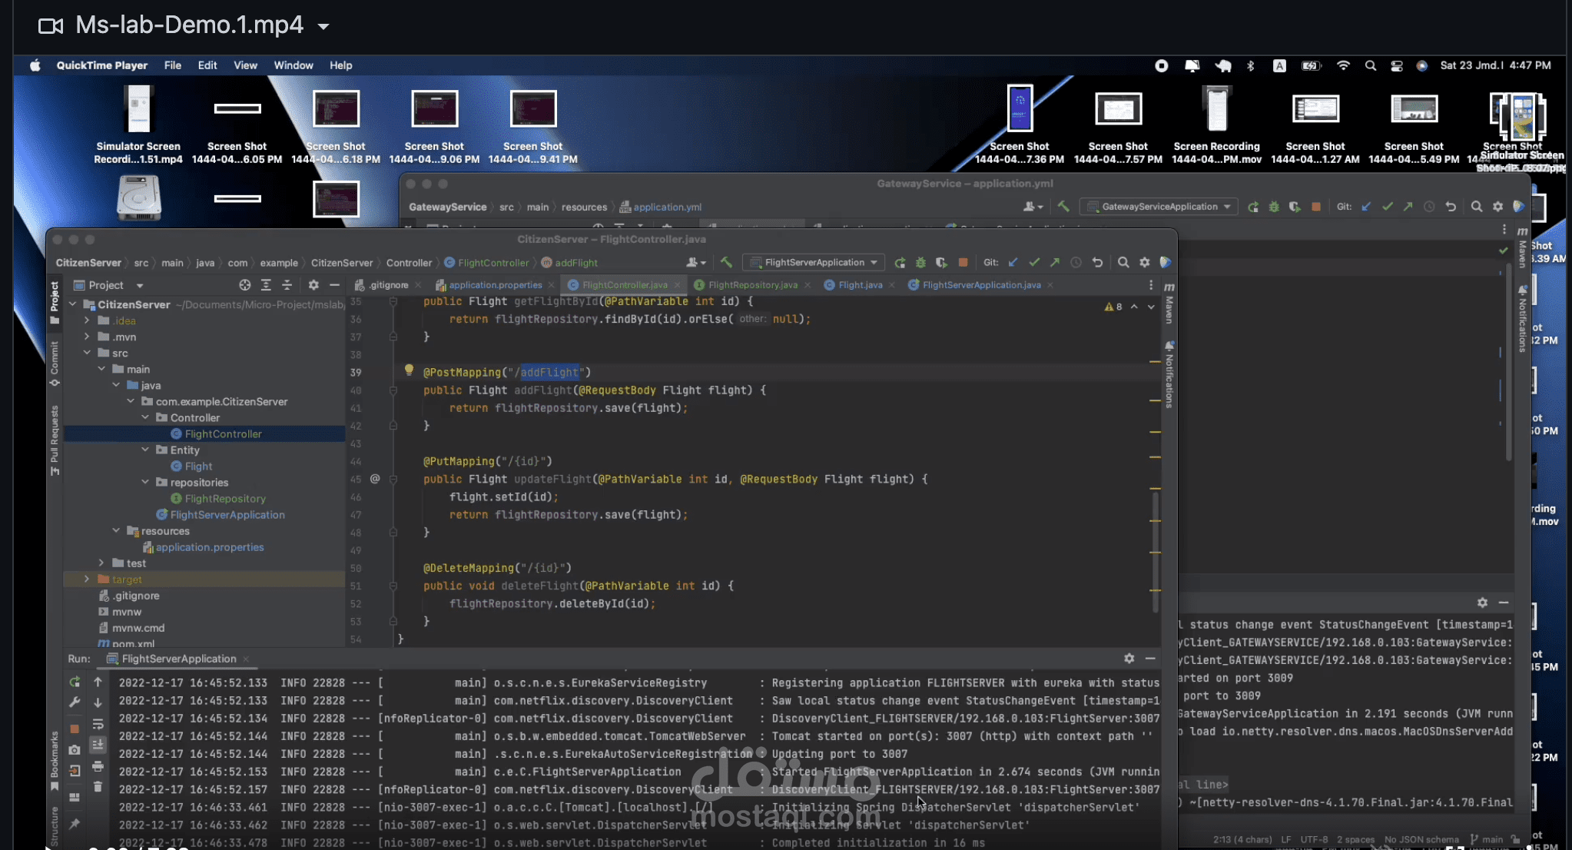Image resolution: width=1572 pixels, height=850 pixels.
Task: Clear console output with trash icon
Action: tap(98, 787)
